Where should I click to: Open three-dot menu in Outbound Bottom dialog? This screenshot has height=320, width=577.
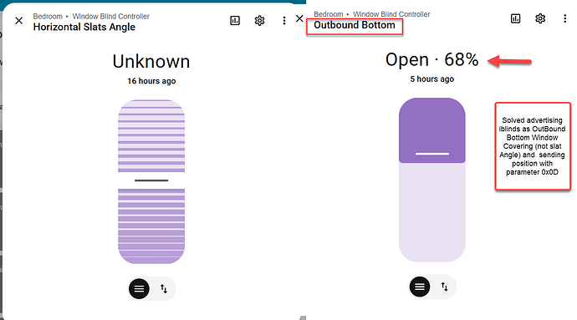tap(564, 18)
